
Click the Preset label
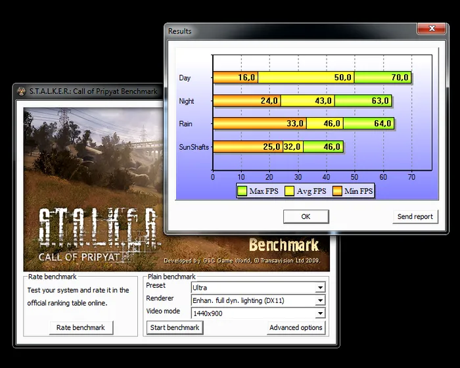pos(156,285)
